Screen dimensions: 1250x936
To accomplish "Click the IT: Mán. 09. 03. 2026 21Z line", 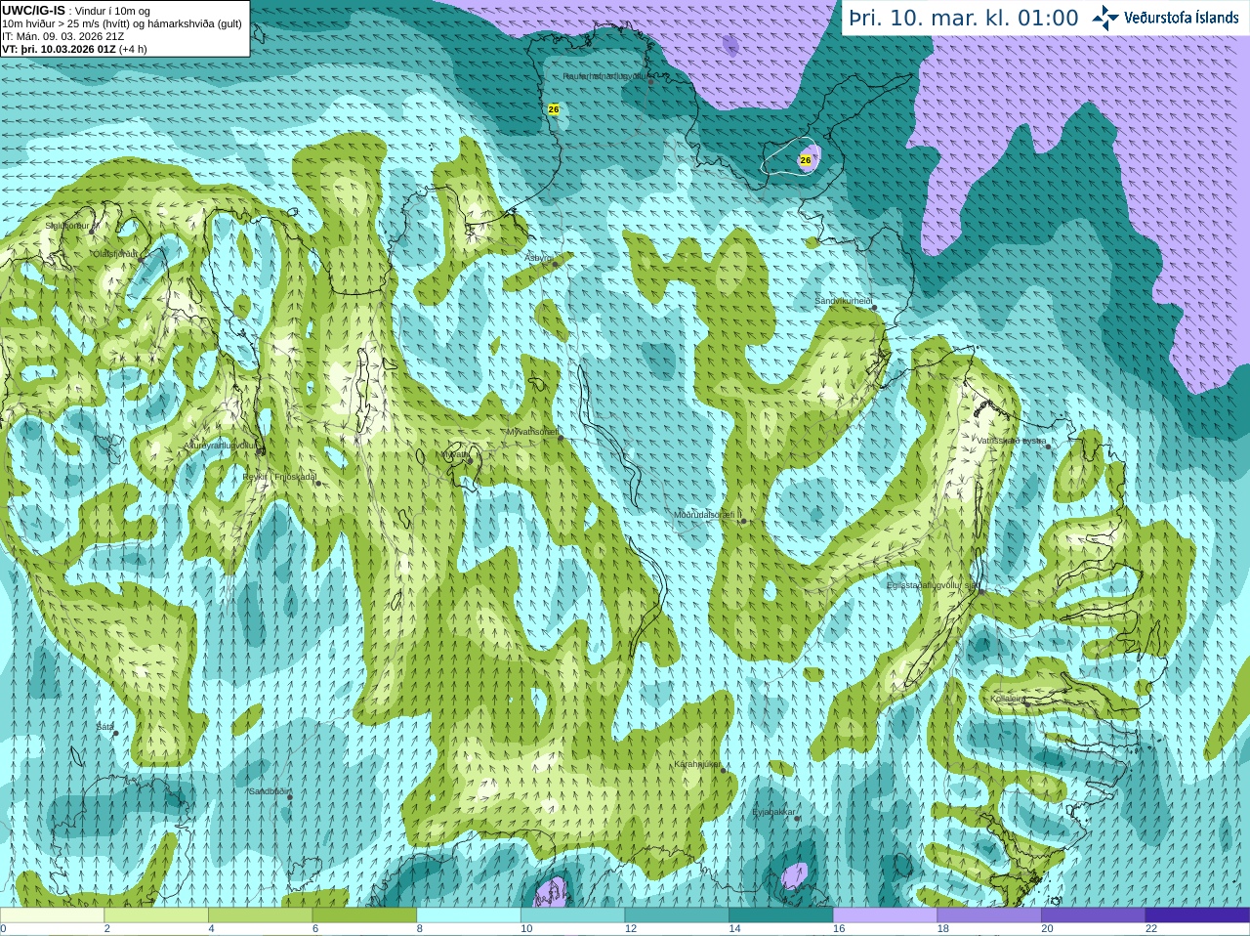I will (63, 36).
